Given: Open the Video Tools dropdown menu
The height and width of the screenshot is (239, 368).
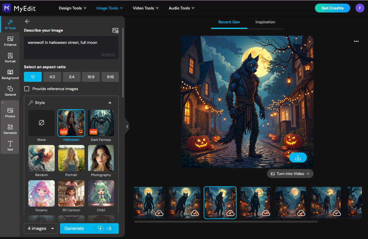Looking at the screenshot, I should [145, 8].
